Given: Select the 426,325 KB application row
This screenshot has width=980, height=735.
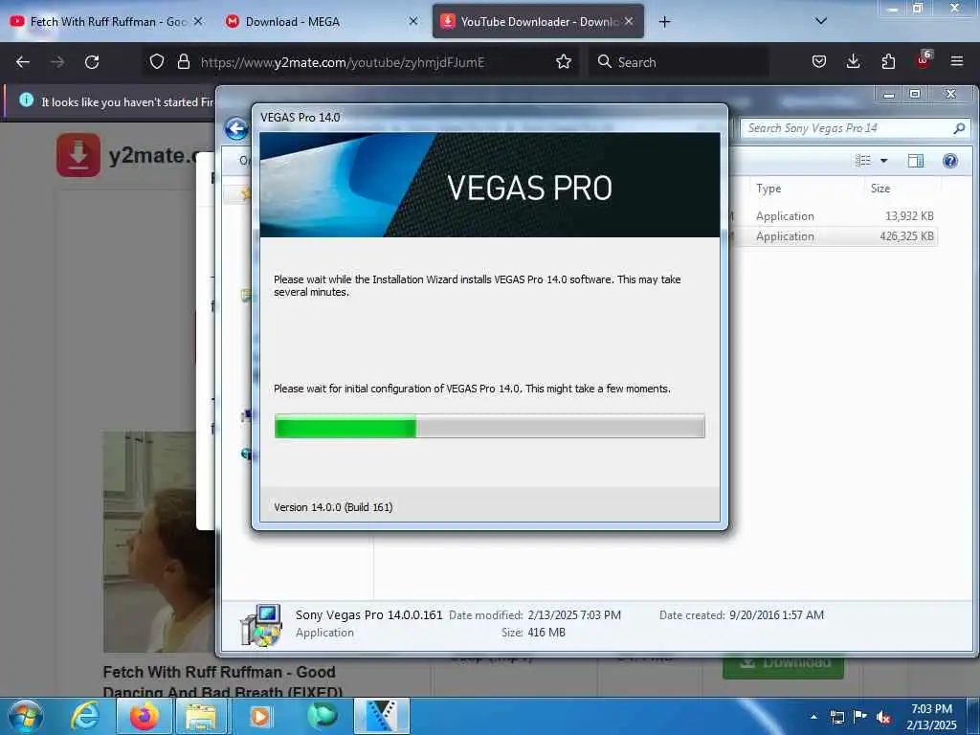Looking at the screenshot, I should point(835,236).
